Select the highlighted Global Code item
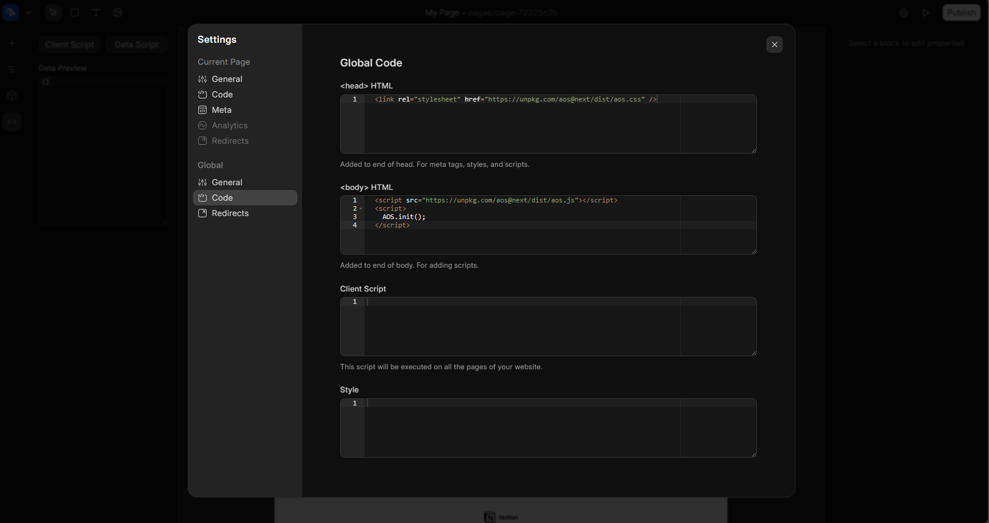This screenshot has height=523, width=989. click(245, 198)
